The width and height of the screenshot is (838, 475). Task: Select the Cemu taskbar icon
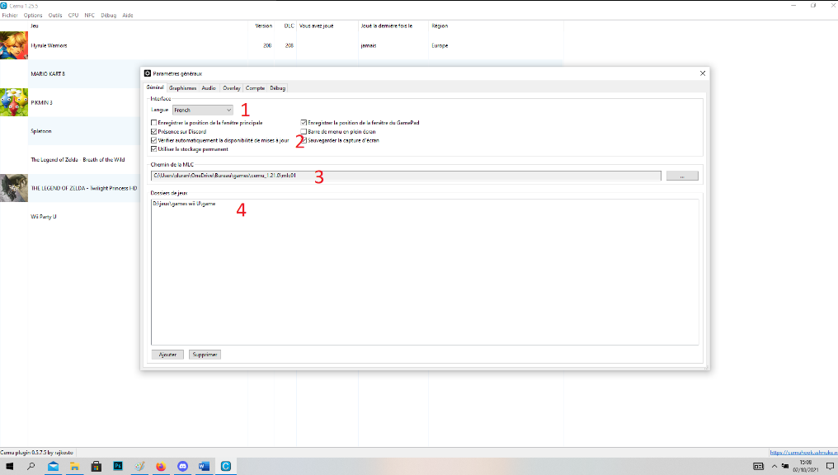point(225,467)
